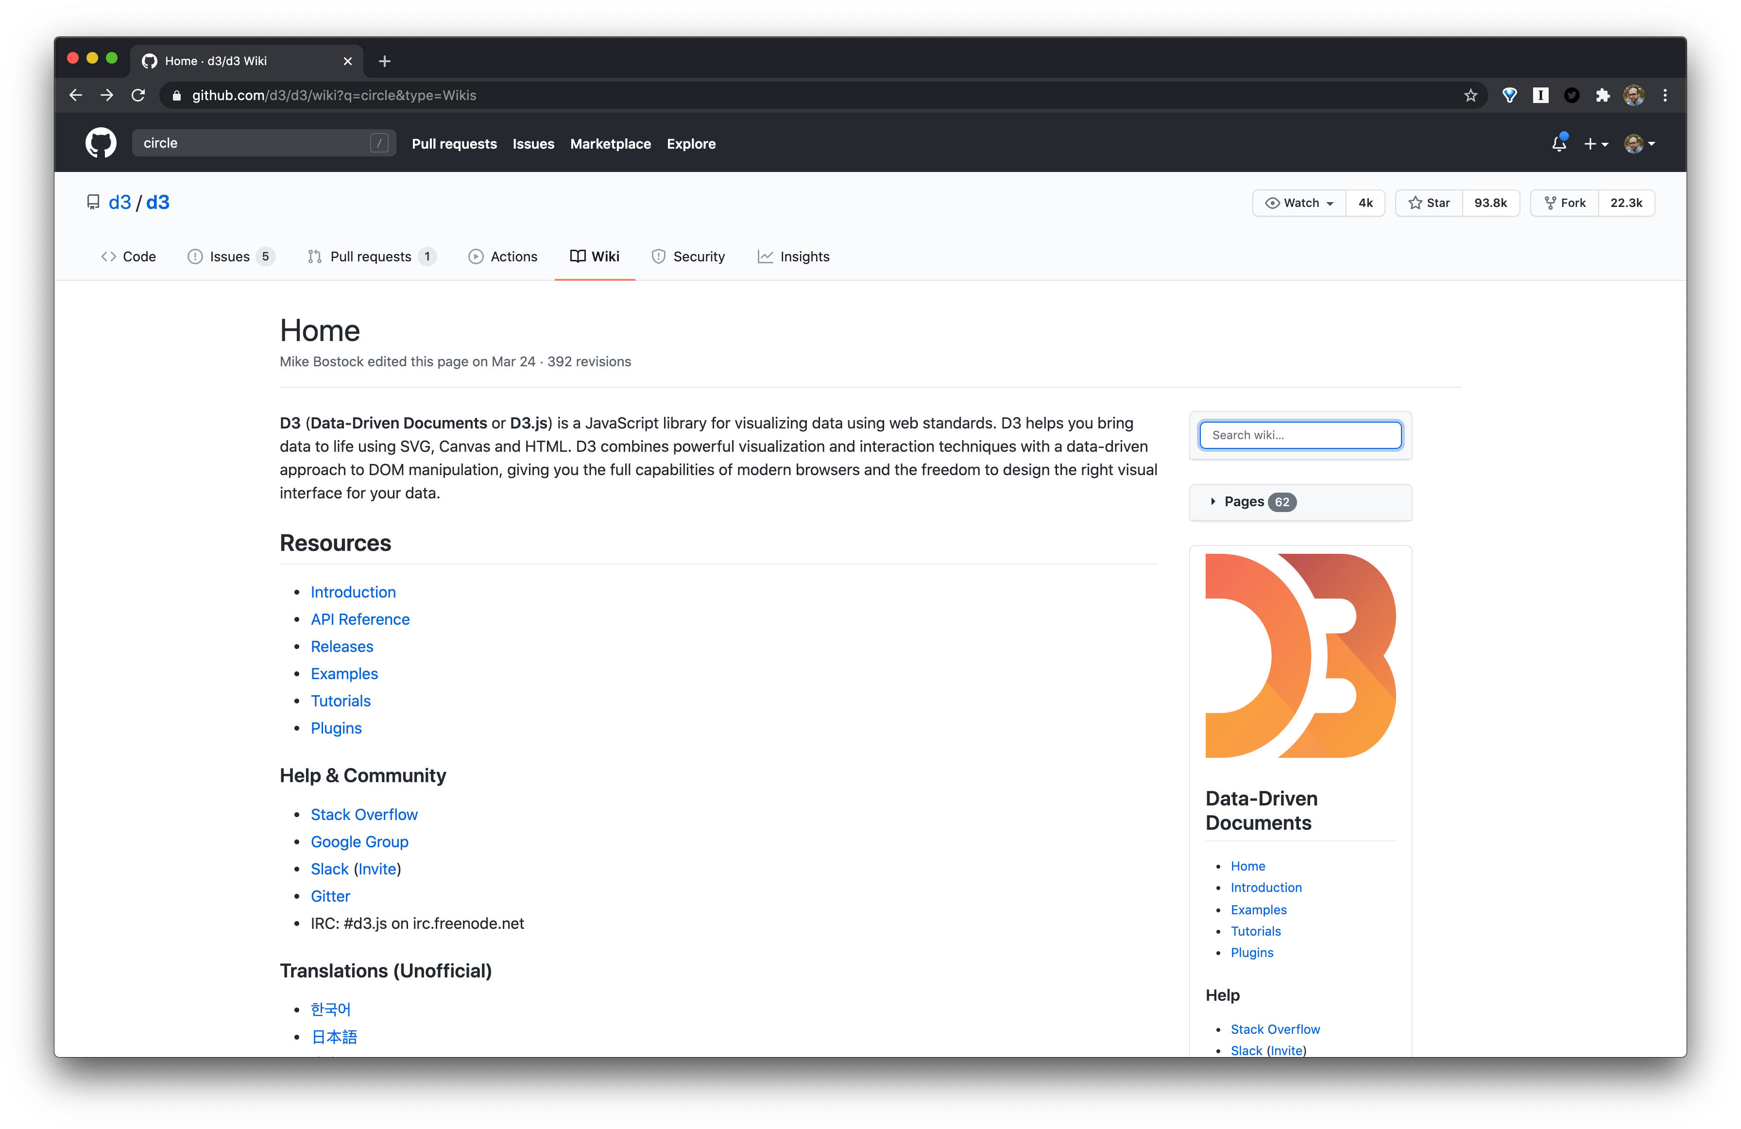The height and width of the screenshot is (1129, 1741).
Task: Open the Chrome three-dot menu
Action: click(1665, 96)
